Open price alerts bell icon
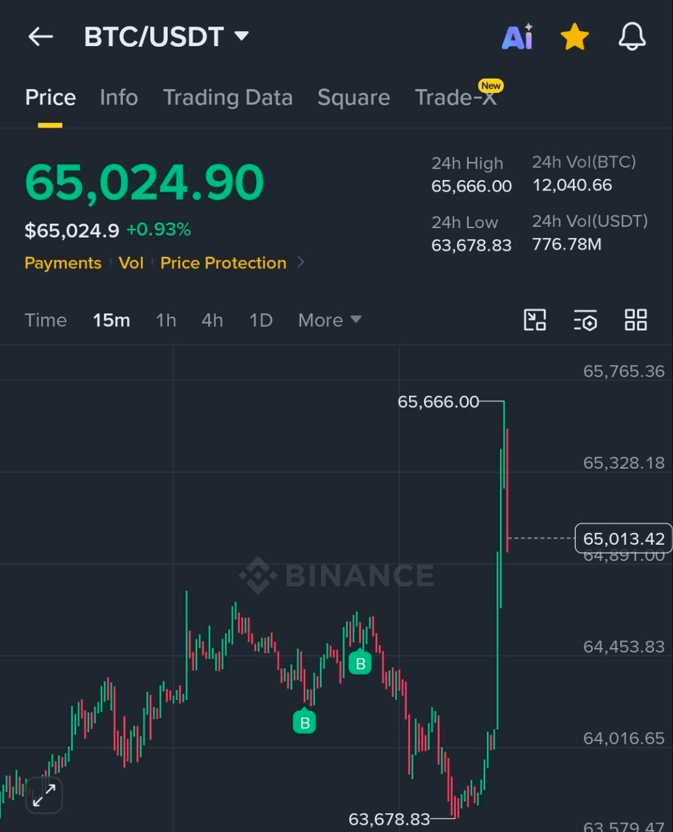The height and width of the screenshot is (832, 673). tap(631, 36)
